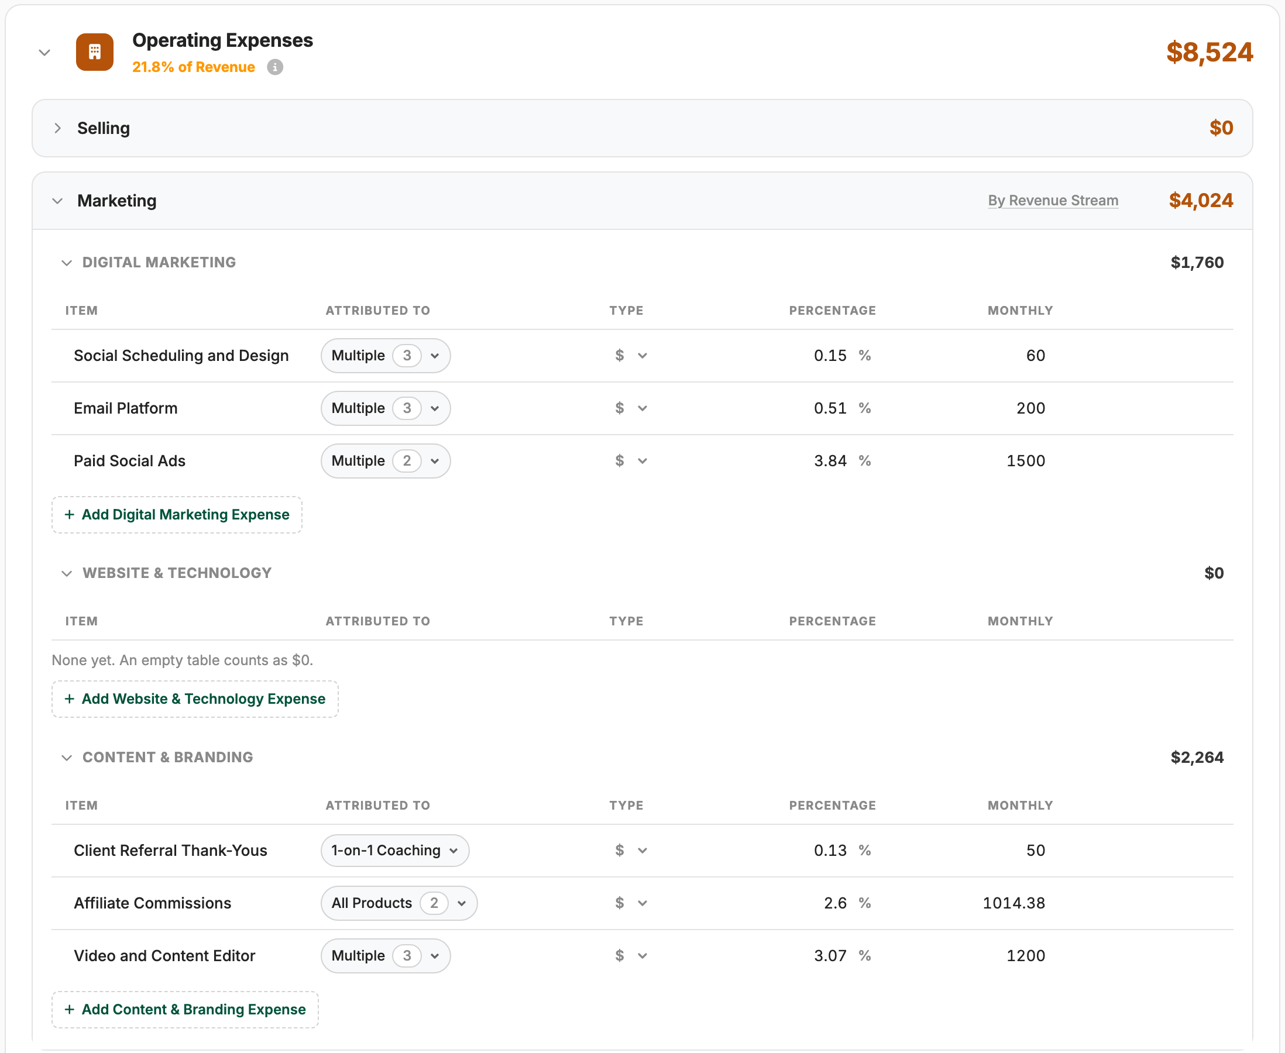Open the All Products attribution dropdown
1285x1053 pixels.
398,903
